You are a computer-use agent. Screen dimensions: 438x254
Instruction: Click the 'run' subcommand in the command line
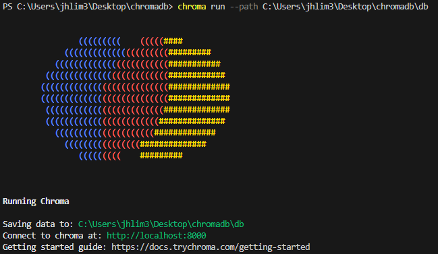coord(218,7)
